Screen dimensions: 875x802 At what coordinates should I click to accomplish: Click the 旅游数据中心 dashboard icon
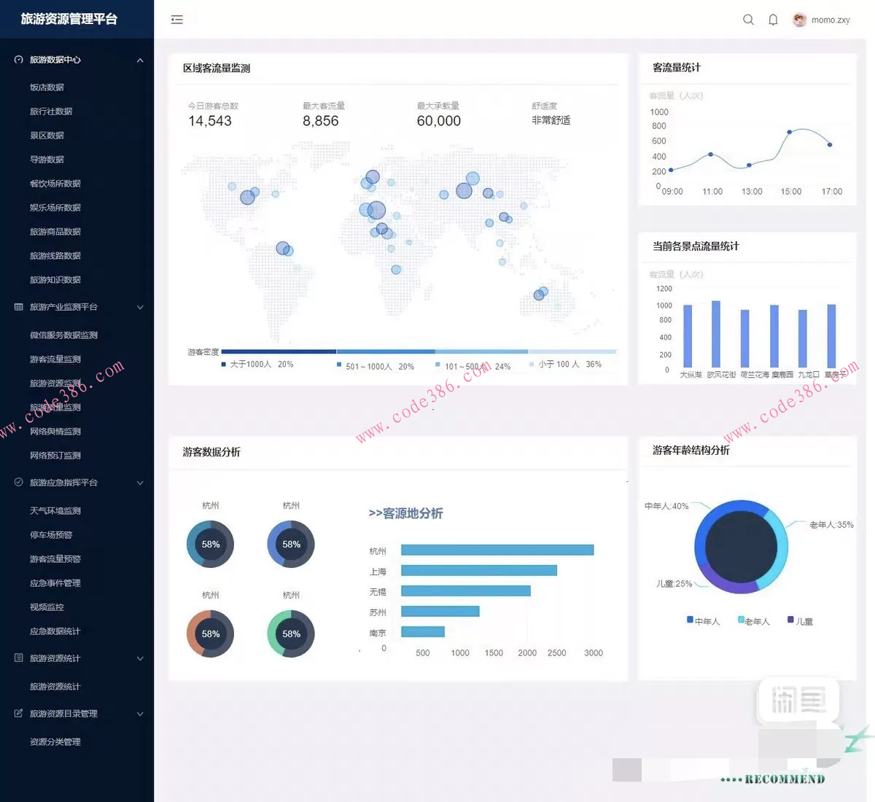pyautogui.click(x=19, y=60)
